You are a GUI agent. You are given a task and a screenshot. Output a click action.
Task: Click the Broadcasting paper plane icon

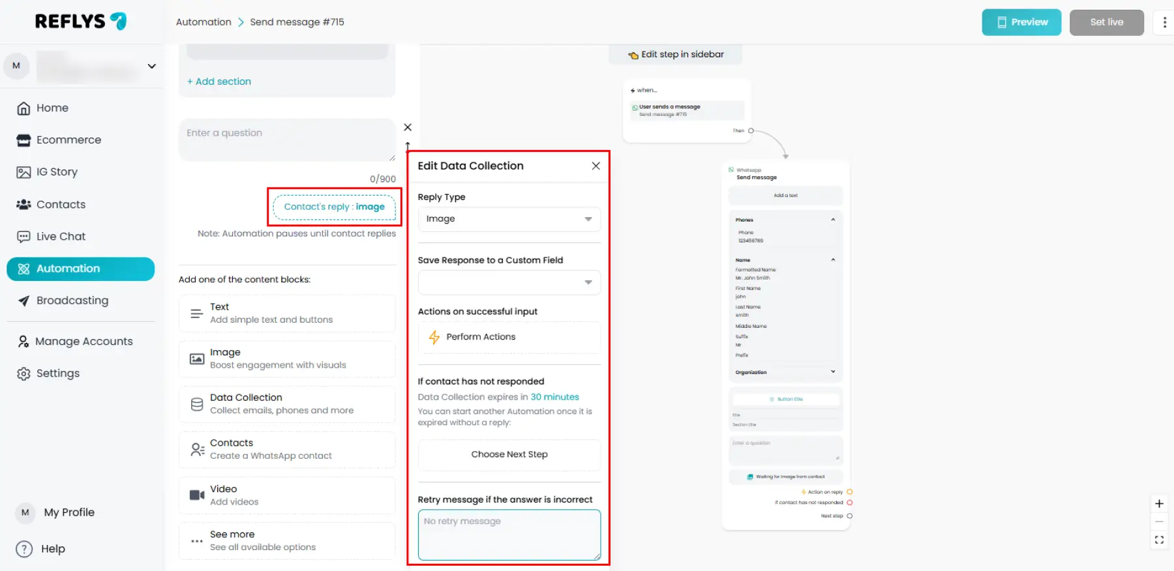23,300
